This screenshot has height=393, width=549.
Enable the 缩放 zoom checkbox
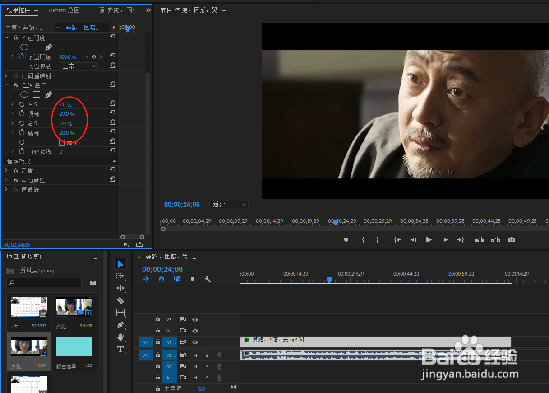(x=62, y=142)
